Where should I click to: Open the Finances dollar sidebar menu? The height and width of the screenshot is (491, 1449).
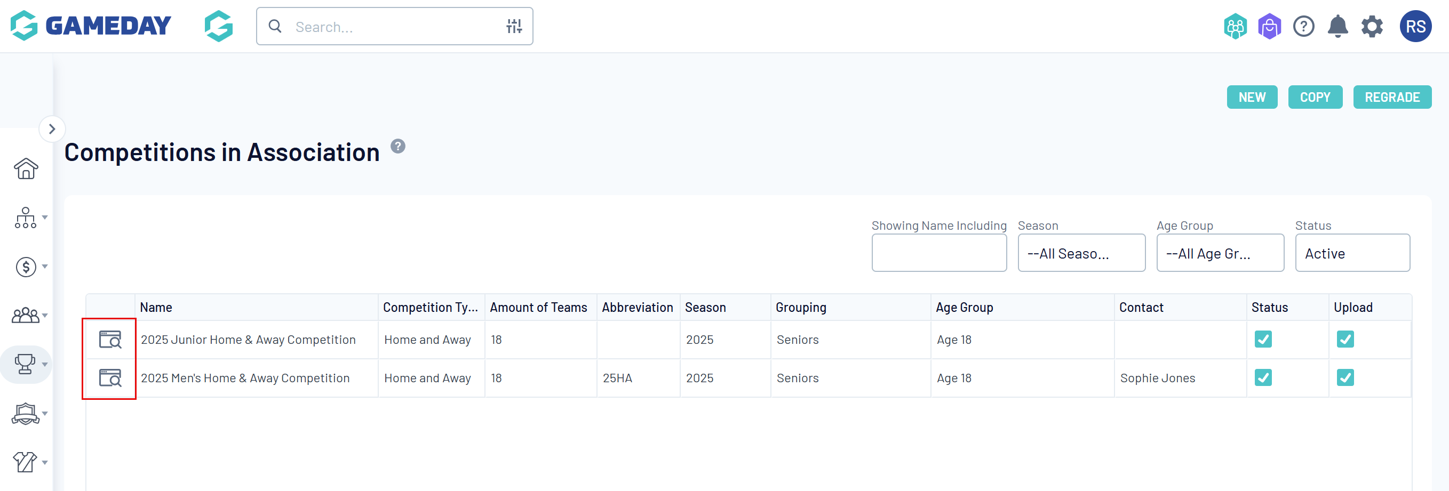coord(26,267)
